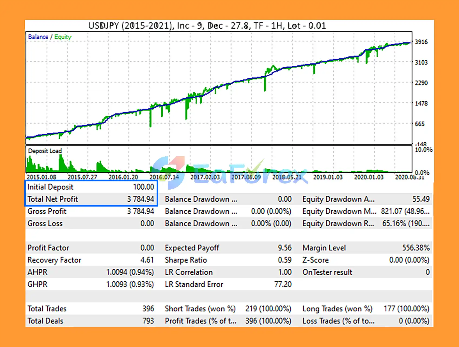Click the date label 2015.01.08
The height and width of the screenshot is (347, 459).
point(42,177)
